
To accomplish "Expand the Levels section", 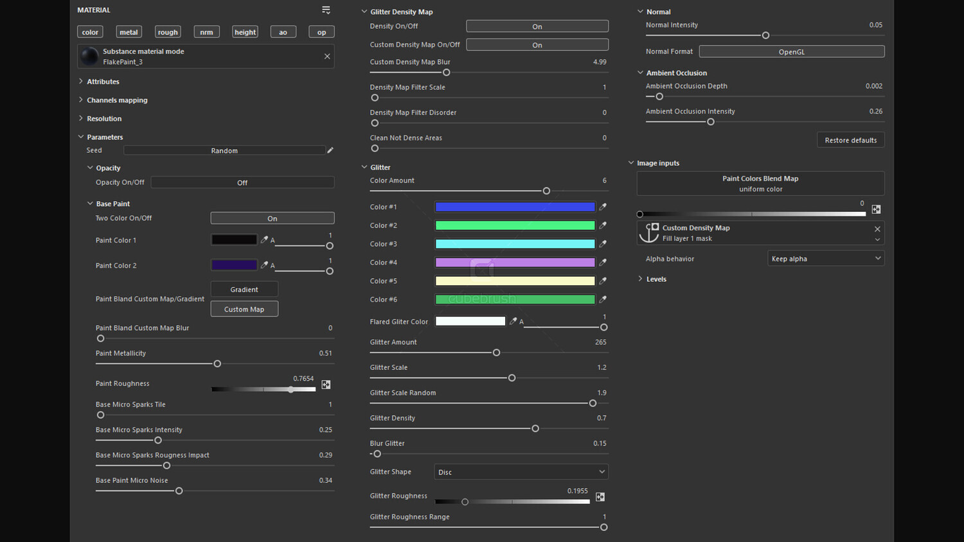I will (x=640, y=279).
